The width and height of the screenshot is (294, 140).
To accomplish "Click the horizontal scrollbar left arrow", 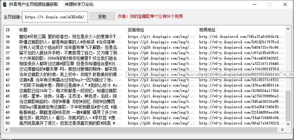I will point(6,130).
